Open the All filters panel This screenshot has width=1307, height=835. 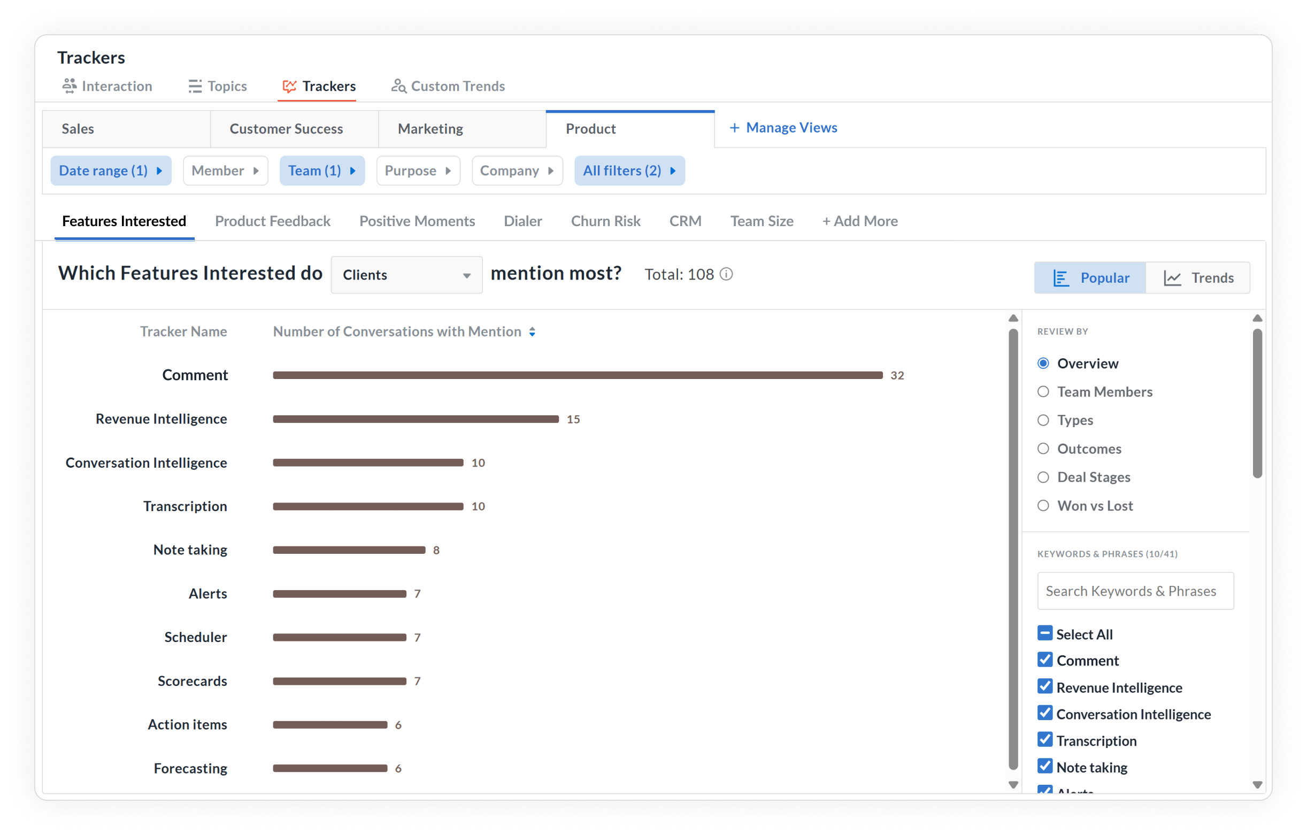click(x=629, y=171)
